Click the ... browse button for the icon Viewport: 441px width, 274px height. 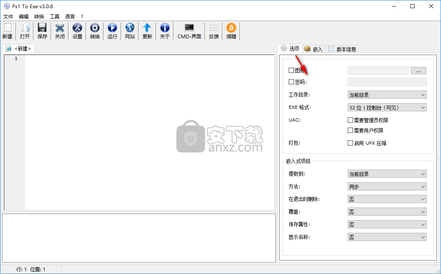tap(419, 71)
